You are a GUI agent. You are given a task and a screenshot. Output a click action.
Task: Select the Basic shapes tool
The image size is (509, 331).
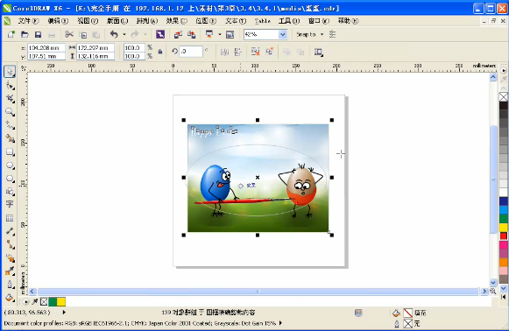click(10, 192)
